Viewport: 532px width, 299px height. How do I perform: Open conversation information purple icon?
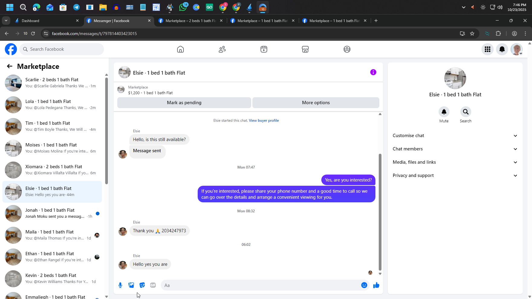[x=373, y=72]
